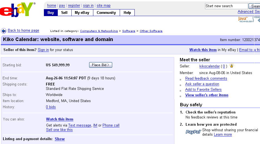Viewport: 260px width, 144px height.
Task: Click the item number text
Action: (x=240, y=40)
